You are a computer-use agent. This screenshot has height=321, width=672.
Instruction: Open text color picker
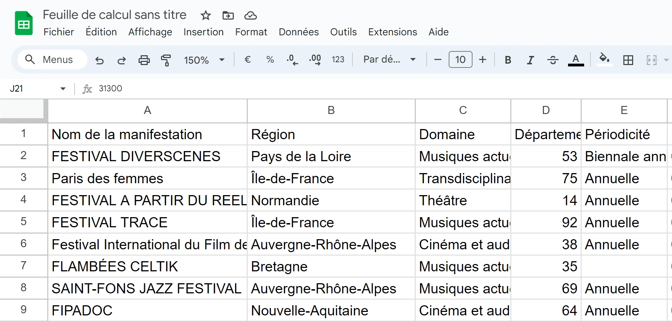coord(576,60)
